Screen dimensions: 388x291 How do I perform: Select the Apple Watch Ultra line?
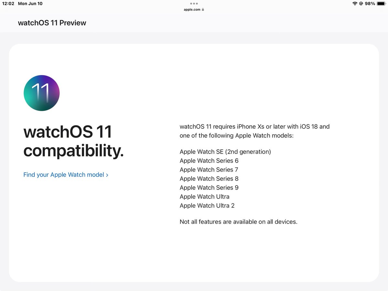(x=205, y=197)
